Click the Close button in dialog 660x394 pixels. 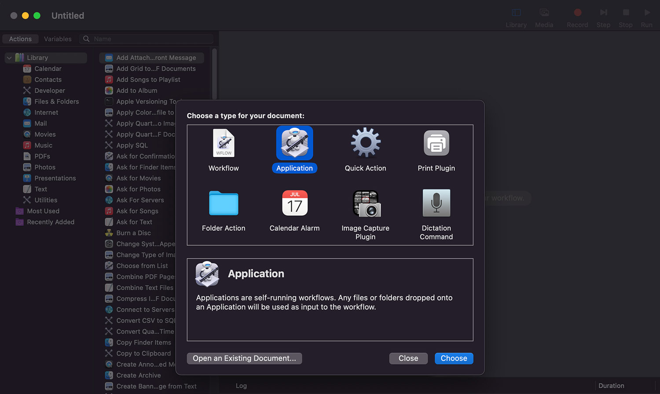(x=408, y=358)
